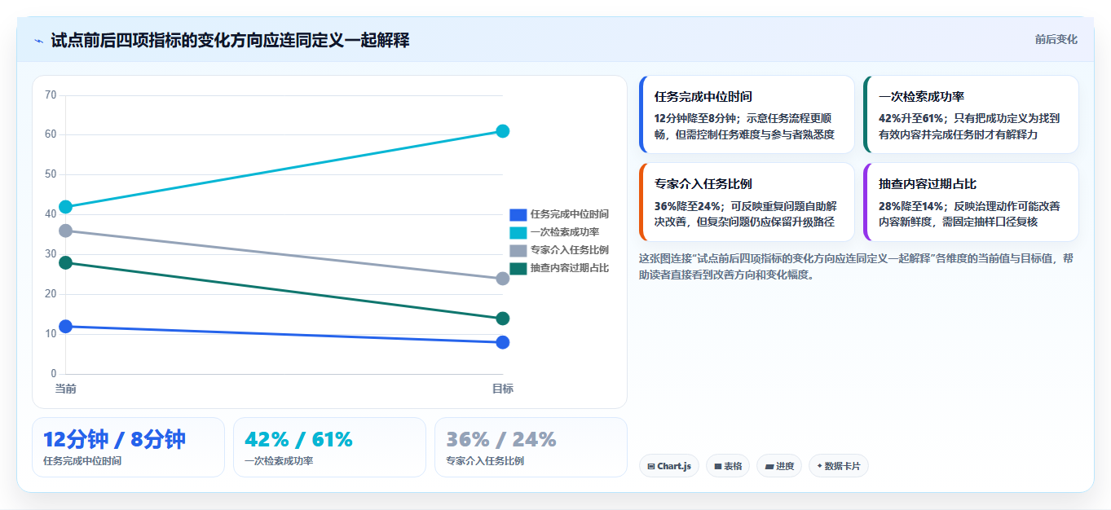Screen dimensions: 1111x510
Task: Click the 当前 x-axis label
Action: (x=66, y=389)
